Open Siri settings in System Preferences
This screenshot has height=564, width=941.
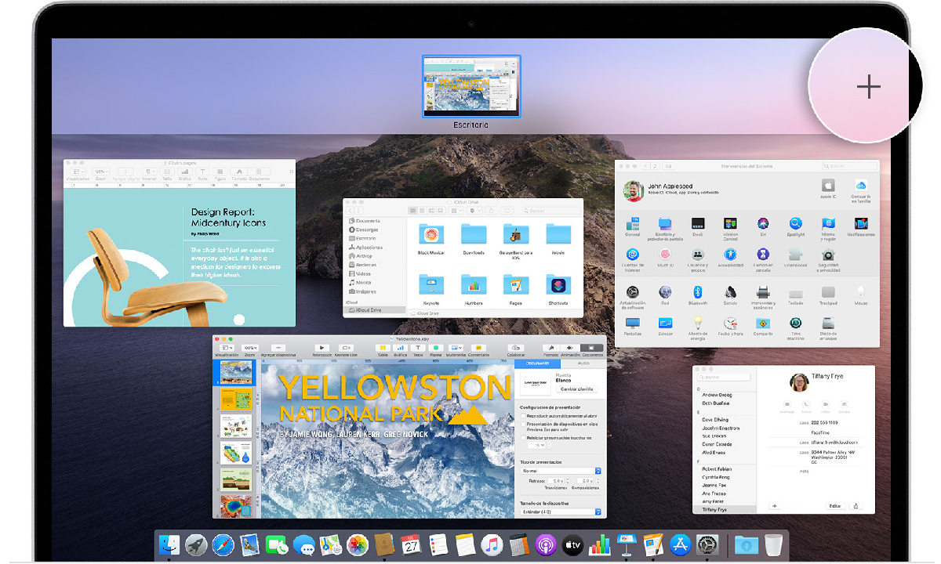762,224
